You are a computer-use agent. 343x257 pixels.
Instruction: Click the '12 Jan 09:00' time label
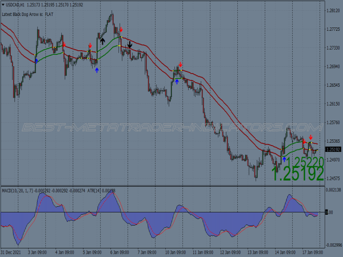click(x=230, y=252)
